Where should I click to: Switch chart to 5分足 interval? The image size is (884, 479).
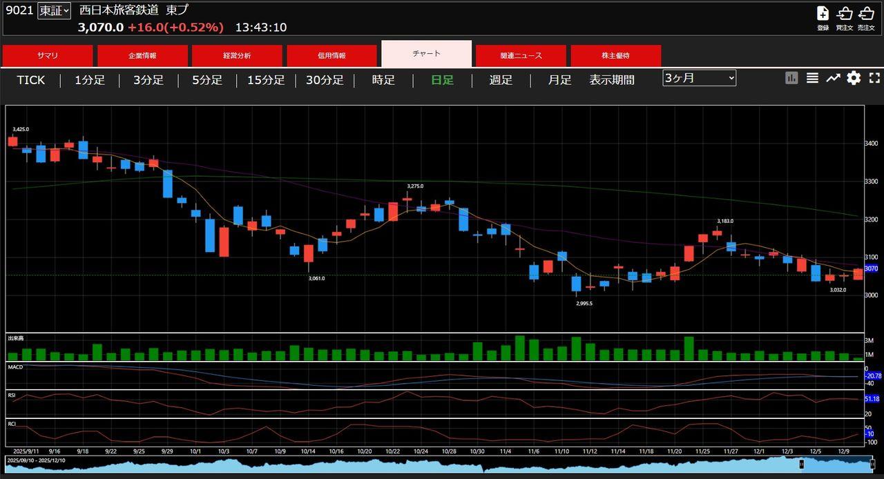click(x=207, y=80)
